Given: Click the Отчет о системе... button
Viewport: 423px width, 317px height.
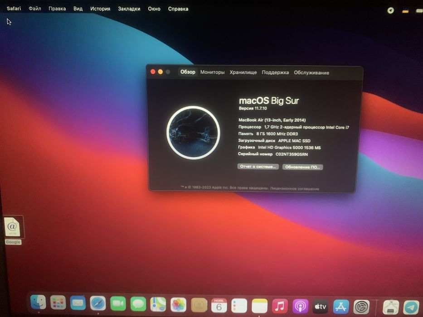Looking at the screenshot, I should click(x=258, y=167).
